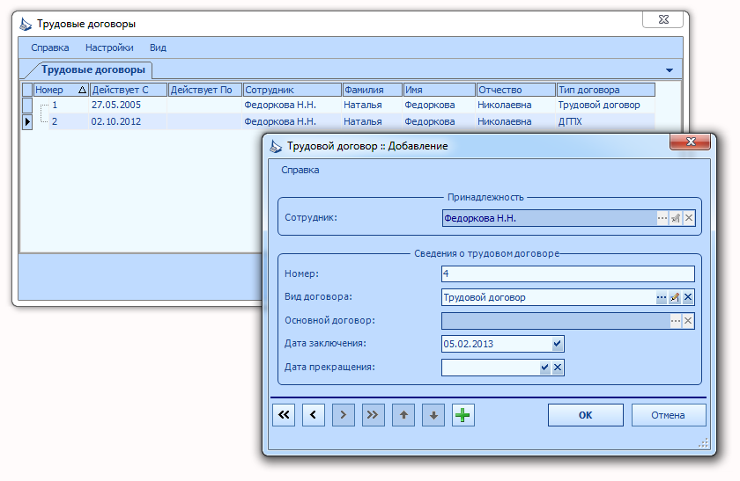Edit the Сотрудник record via pencil icon
The image size is (740, 481).
pos(676,218)
